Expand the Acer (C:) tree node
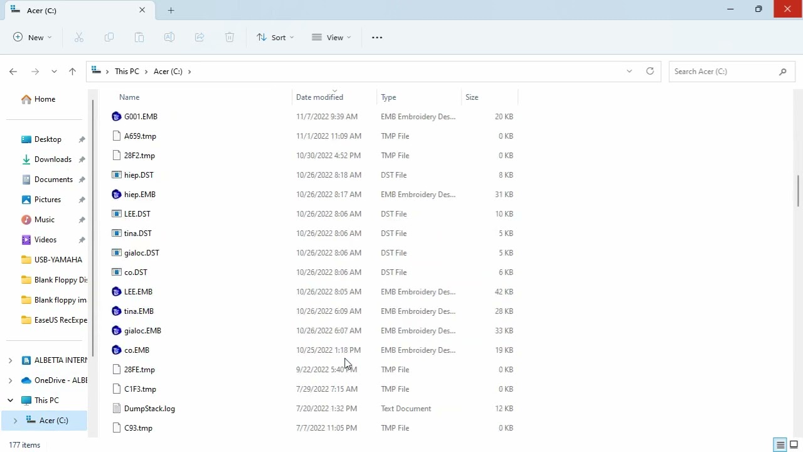This screenshot has height=452, width=803. [15, 421]
